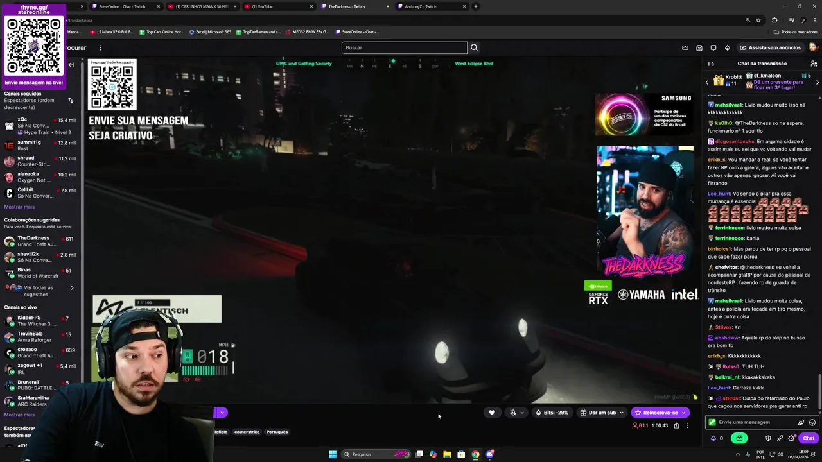
Task: Open alanzoka channel in sidebar
Action: 40,177
